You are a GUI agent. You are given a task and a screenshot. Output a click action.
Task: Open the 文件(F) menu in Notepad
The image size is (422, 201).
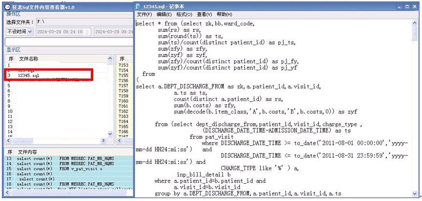[x=145, y=14]
